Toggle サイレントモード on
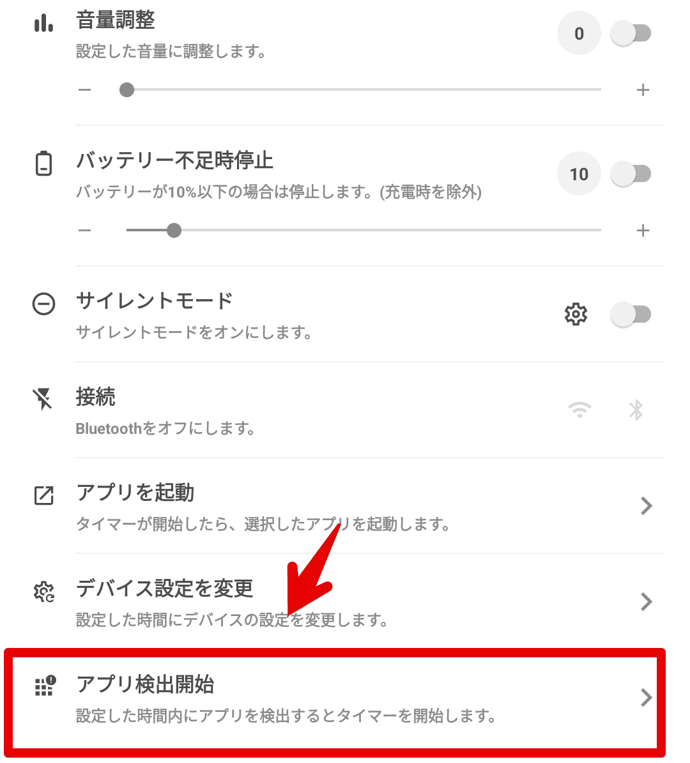 (631, 314)
